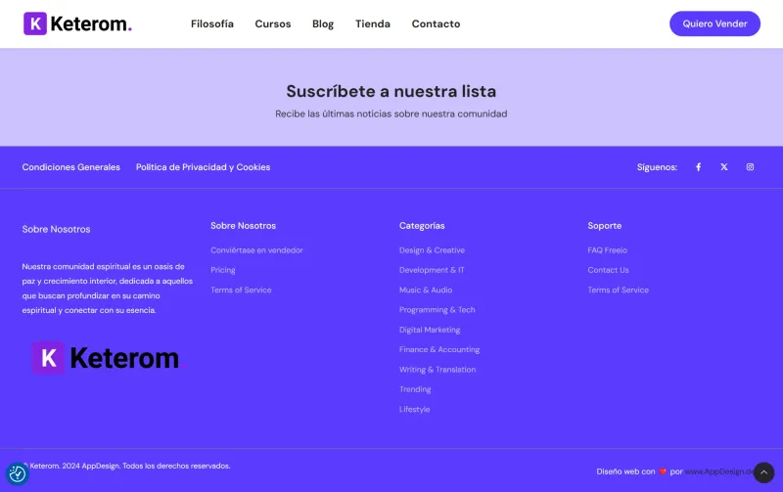Open the Contacto menu item
Screen dimensions: 783x492
pos(436,23)
